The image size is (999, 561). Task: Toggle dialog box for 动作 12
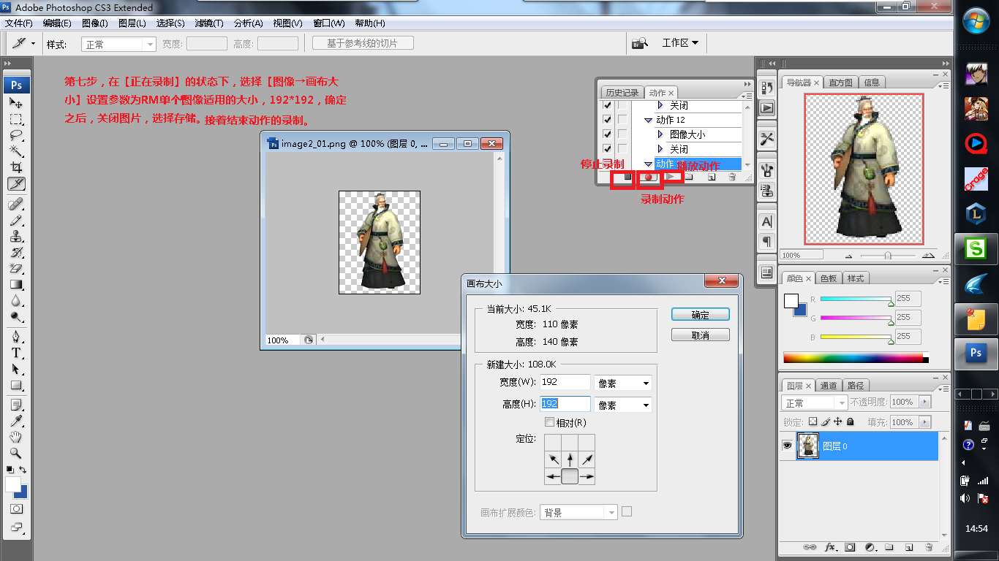point(622,120)
